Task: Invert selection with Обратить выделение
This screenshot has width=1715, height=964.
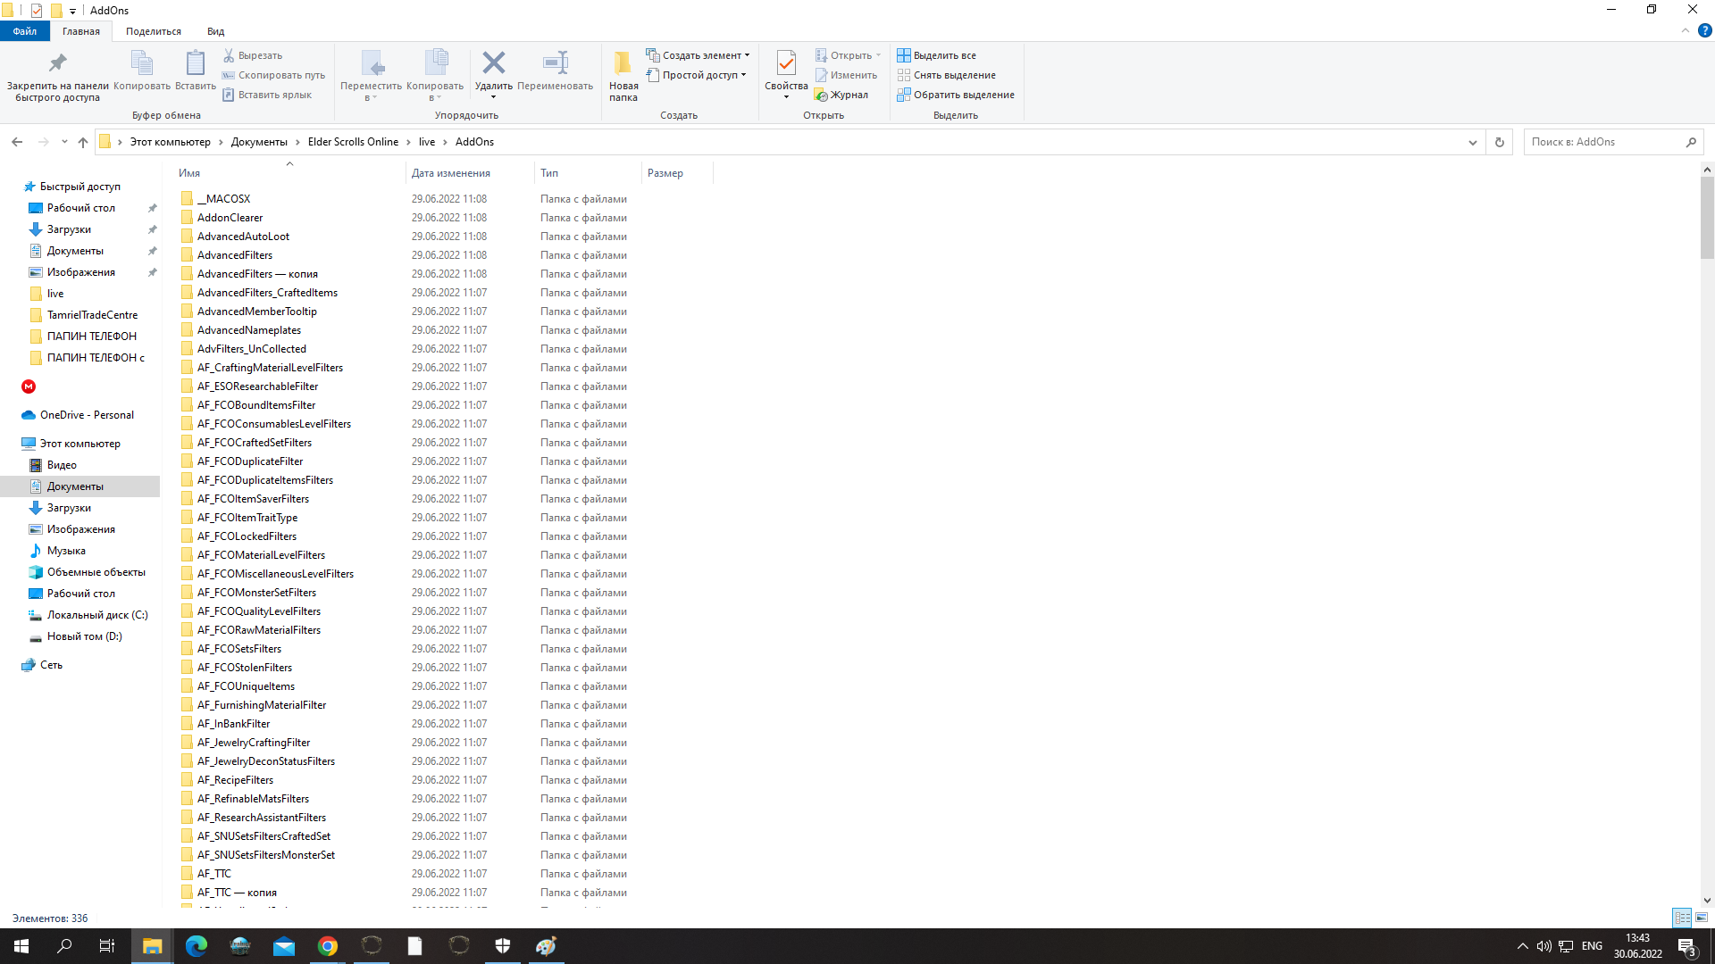Action: (956, 95)
